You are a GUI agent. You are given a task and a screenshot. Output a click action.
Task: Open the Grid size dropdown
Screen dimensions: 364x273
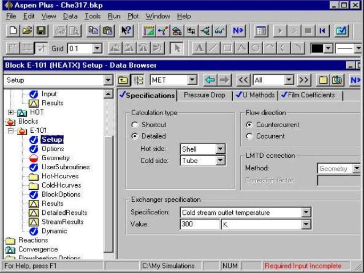97,48
